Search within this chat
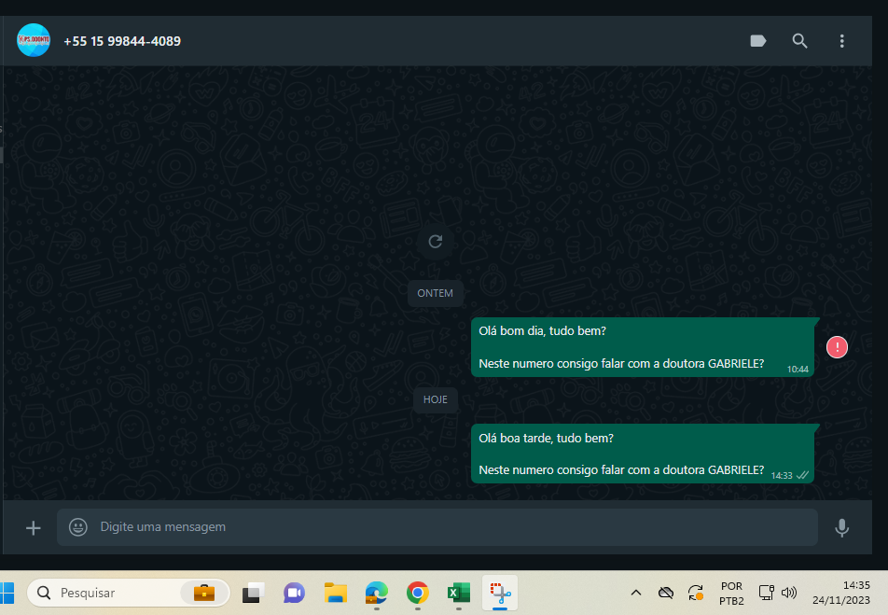The image size is (888, 615). point(799,41)
